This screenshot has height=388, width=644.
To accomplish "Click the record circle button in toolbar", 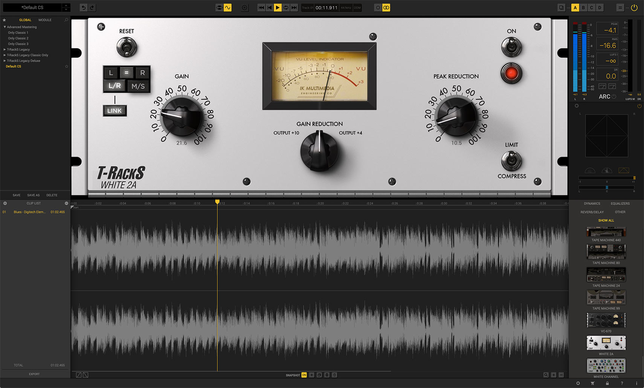I will click(245, 8).
